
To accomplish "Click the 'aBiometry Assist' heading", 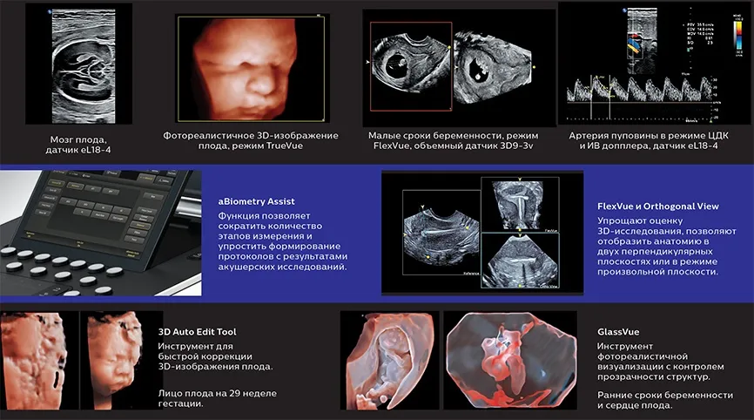I will (256, 201).
